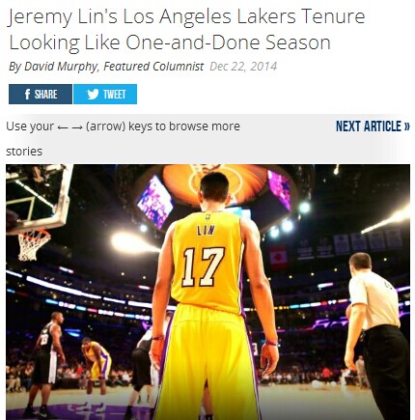Click the LIN name on the jersey
The width and height of the screenshot is (415, 420).
click(206, 230)
